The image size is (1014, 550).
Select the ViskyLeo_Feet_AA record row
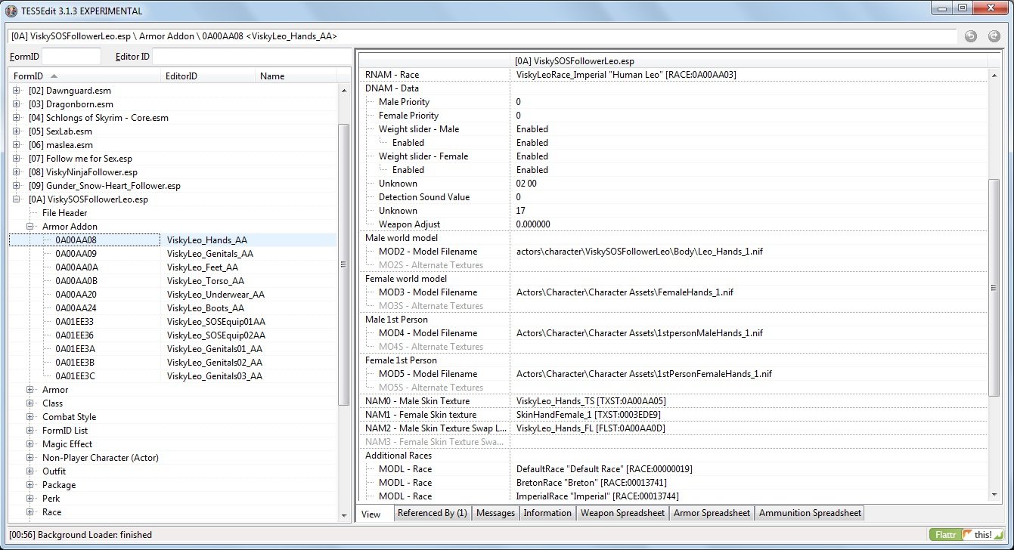[173, 267]
